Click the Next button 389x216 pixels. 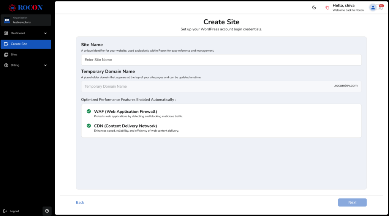[352, 202]
